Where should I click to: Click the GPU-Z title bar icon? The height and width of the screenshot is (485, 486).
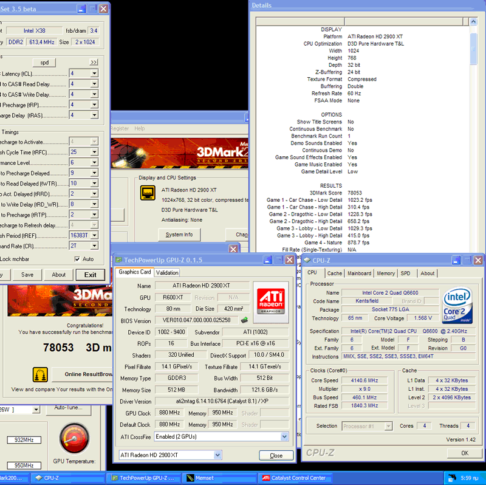click(118, 260)
